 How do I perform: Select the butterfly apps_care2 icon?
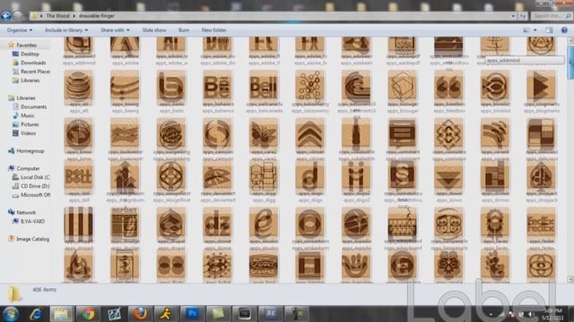tap(263, 134)
